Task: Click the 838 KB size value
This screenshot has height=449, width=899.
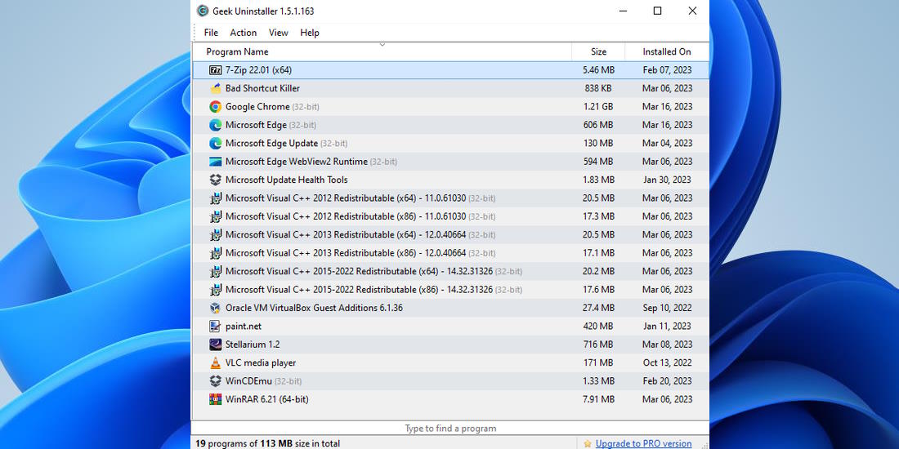Action: (598, 88)
